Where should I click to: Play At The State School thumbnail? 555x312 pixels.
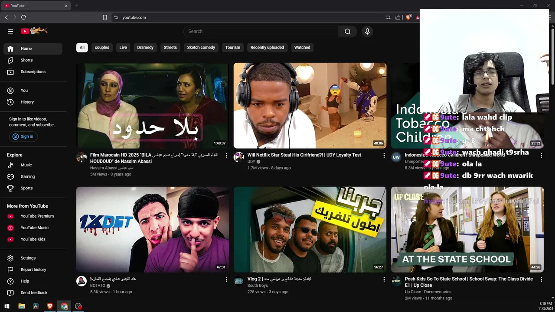467,230
